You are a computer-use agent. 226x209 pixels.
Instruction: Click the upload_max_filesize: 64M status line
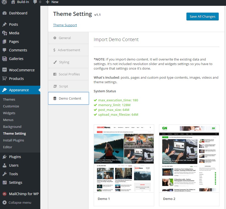click(x=116, y=115)
